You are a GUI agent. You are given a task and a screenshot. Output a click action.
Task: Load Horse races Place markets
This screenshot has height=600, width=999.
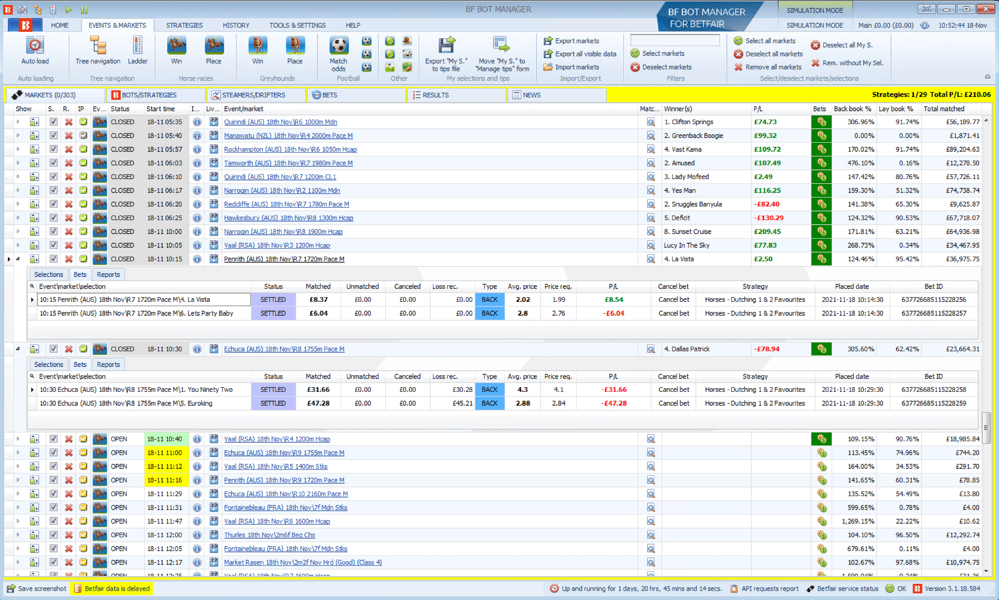coord(213,50)
